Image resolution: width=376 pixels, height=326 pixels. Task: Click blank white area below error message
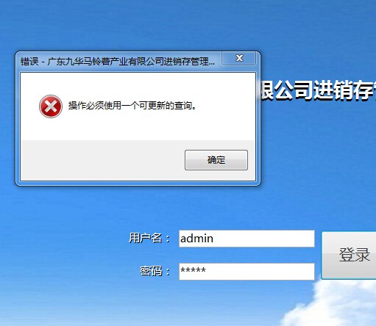(x=138, y=128)
